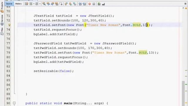Stop Macro Recording square icon
Viewport: 188px width, 106px height.
point(94,4)
